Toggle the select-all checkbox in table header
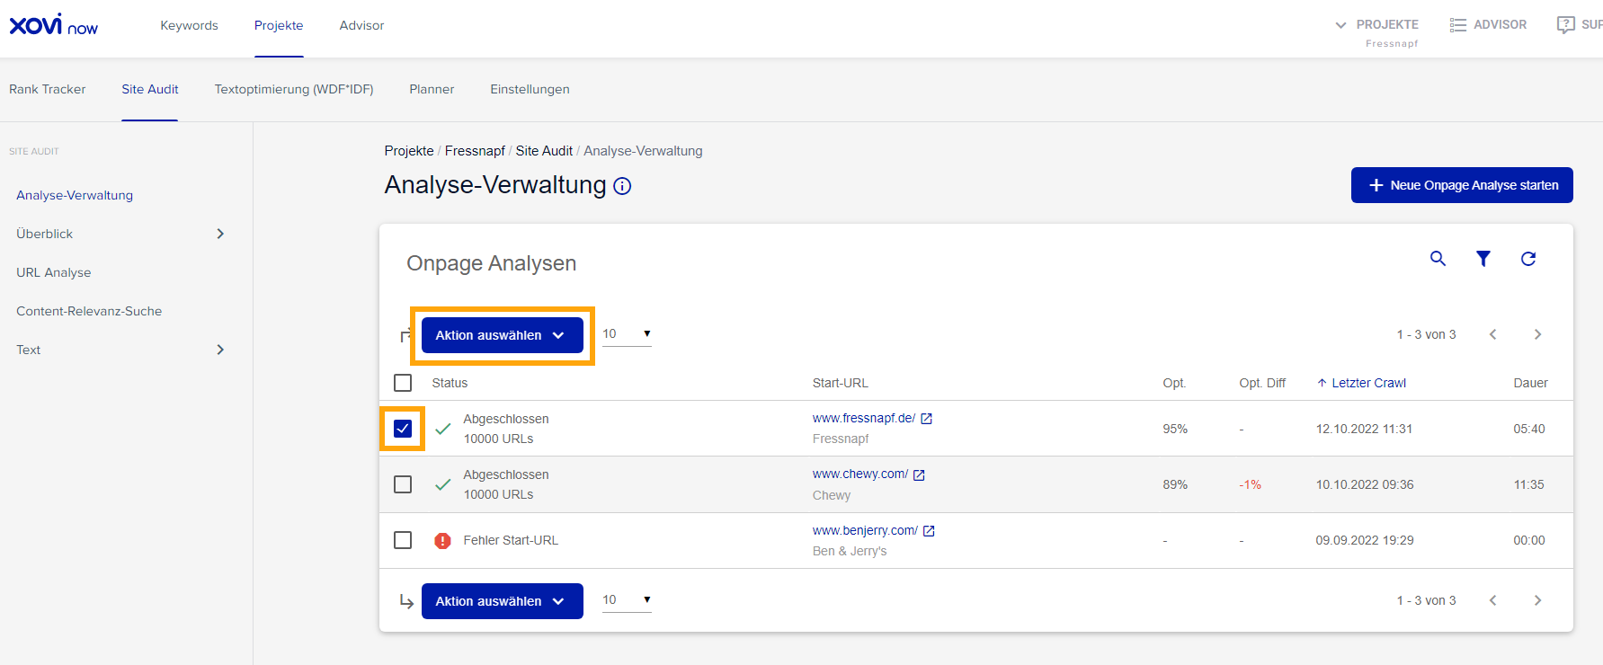 point(403,383)
